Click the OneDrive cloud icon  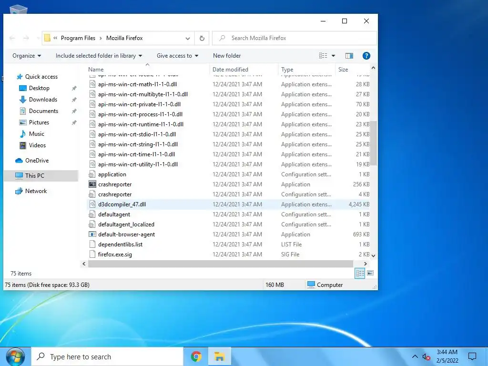click(x=19, y=161)
